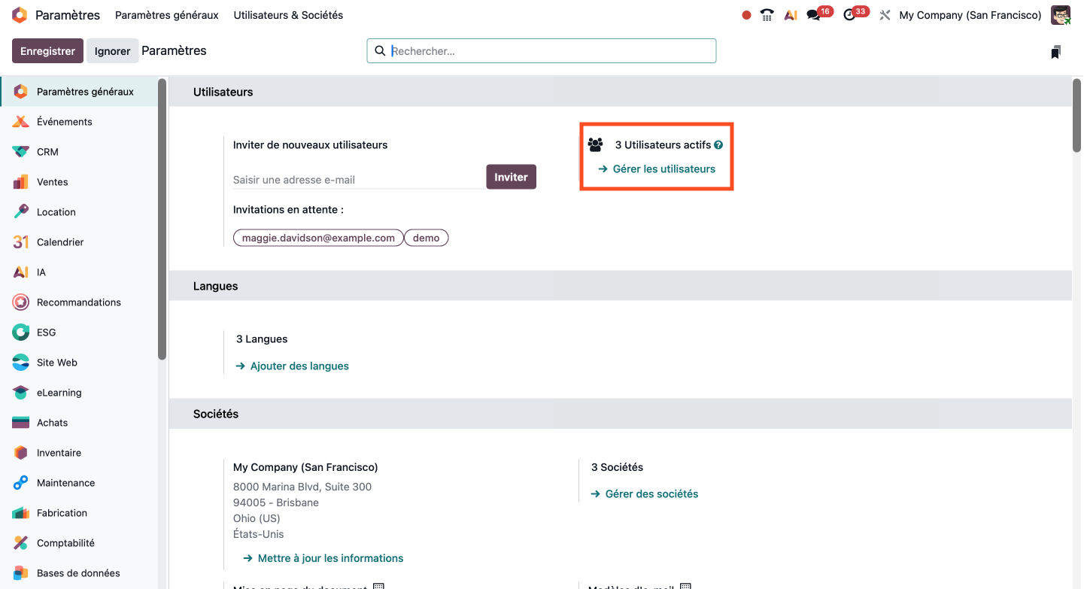Open the user avatar menu
Screen dimensions: 1084x589
1061,15
